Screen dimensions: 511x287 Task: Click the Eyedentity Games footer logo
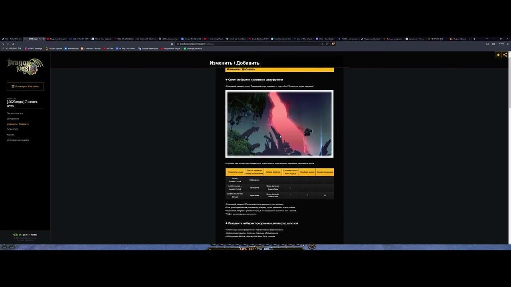click(25, 235)
